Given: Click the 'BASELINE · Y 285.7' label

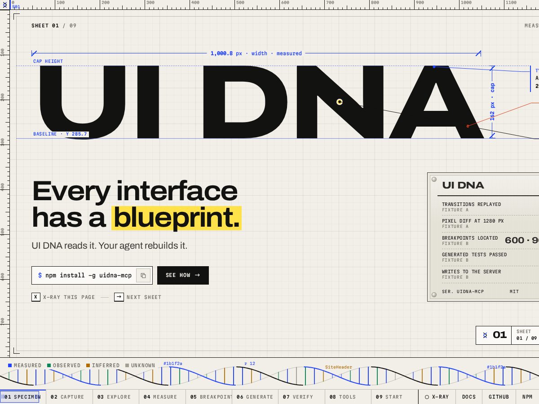Looking at the screenshot, I should tap(60, 134).
